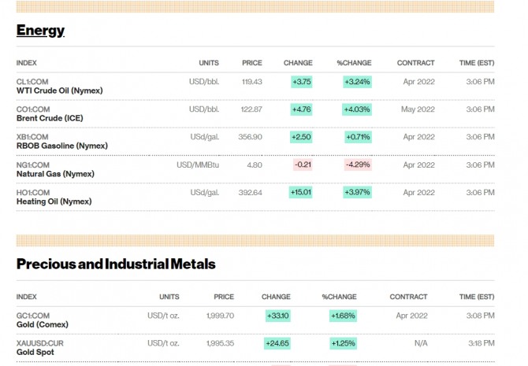The height and width of the screenshot is (366, 528).
Task: Click the +15.01 Heating Oil change badge
Action: [301, 193]
